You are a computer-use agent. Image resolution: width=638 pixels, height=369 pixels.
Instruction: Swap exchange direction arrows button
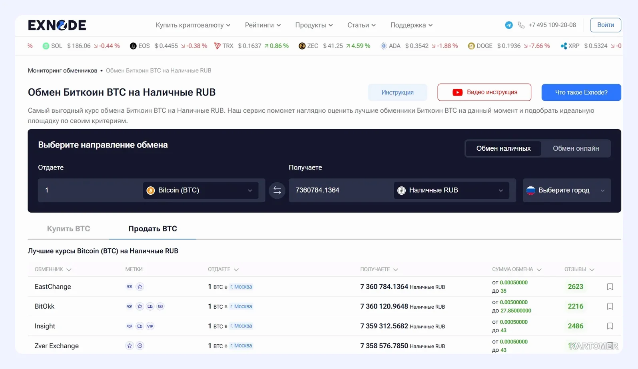[277, 190]
